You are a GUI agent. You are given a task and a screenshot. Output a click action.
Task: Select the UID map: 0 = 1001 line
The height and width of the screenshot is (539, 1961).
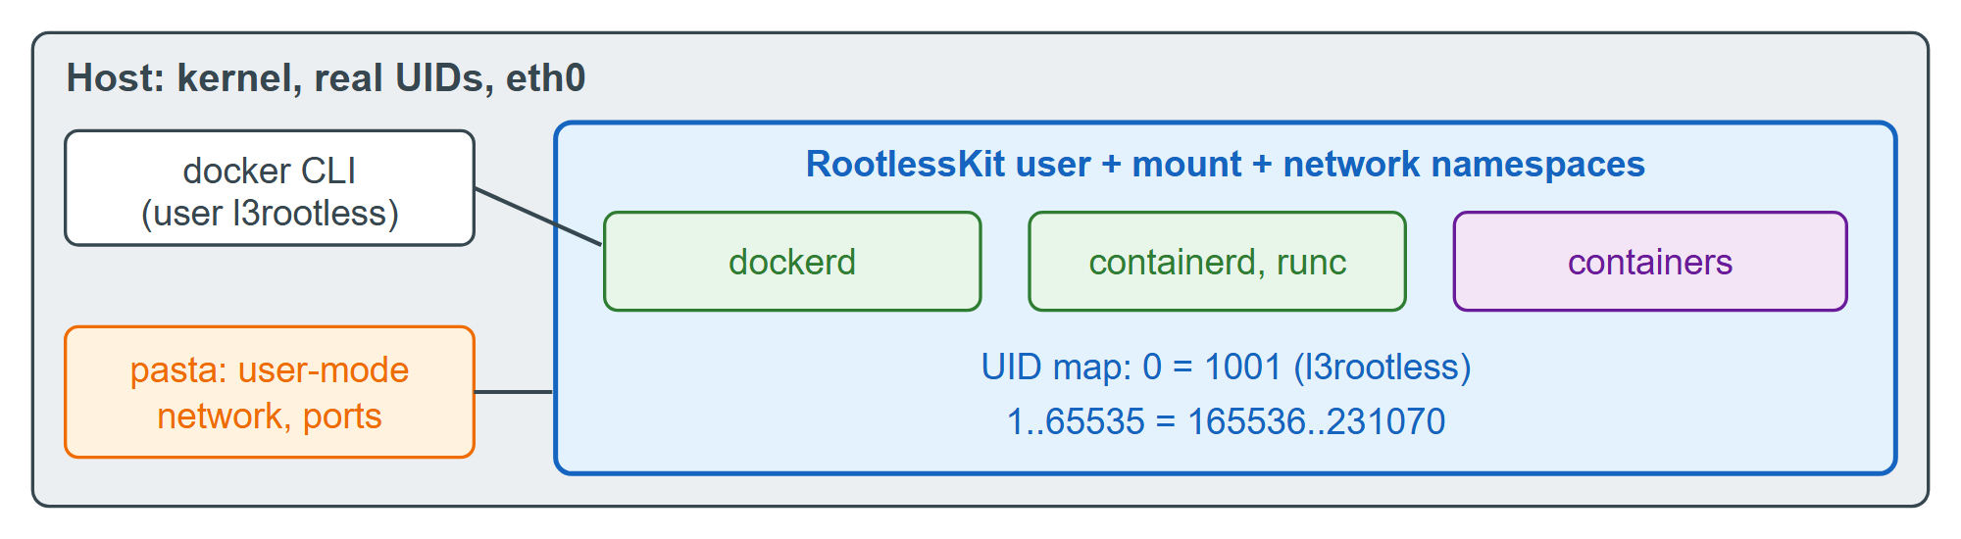(1227, 367)
